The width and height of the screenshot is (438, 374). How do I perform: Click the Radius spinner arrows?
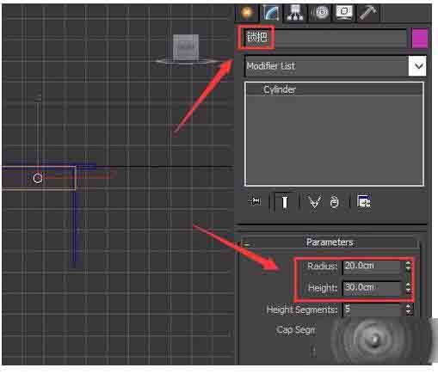point(408,266)
